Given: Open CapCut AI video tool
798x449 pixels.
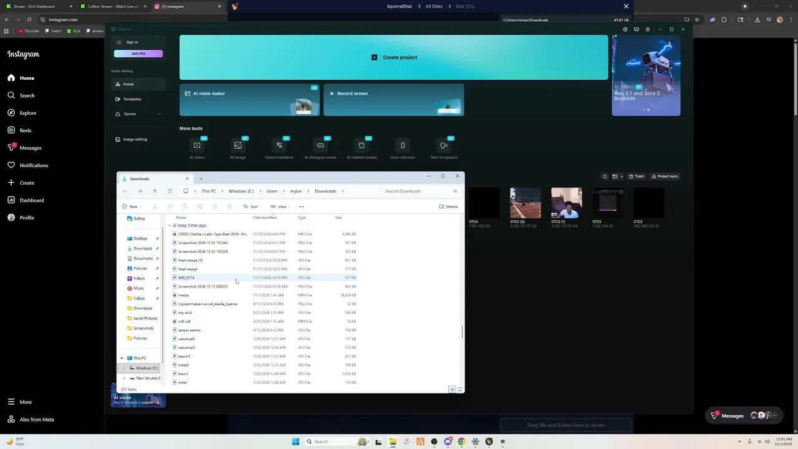Looking at the screenshot, I should (x=197, y=148).
